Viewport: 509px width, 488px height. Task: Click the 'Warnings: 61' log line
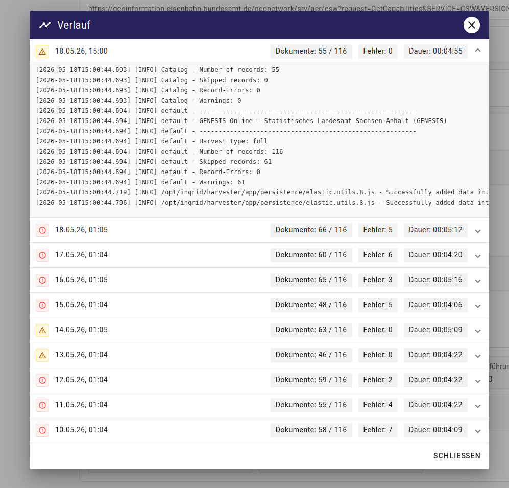point(140,182)
